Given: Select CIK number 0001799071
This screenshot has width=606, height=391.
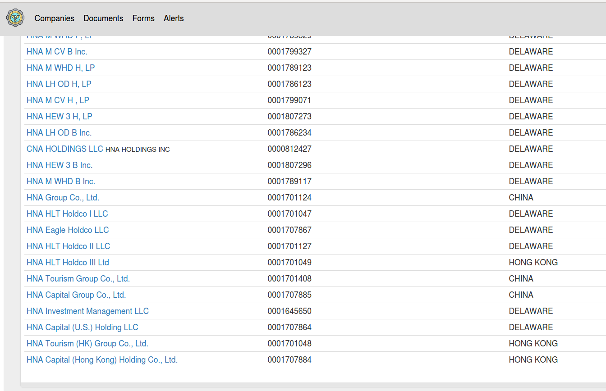Looking at the screenshot, I should (289, 100).
